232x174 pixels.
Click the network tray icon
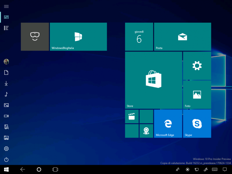point(197,169)
